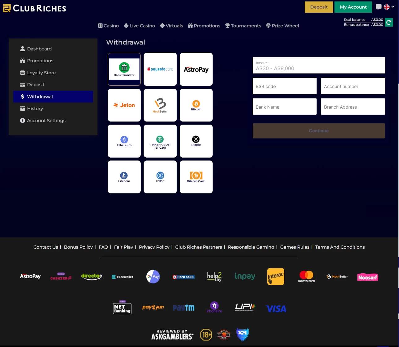Click the Amount input field
The height and width of the screenshot is (347, 399).
(319, 65)
